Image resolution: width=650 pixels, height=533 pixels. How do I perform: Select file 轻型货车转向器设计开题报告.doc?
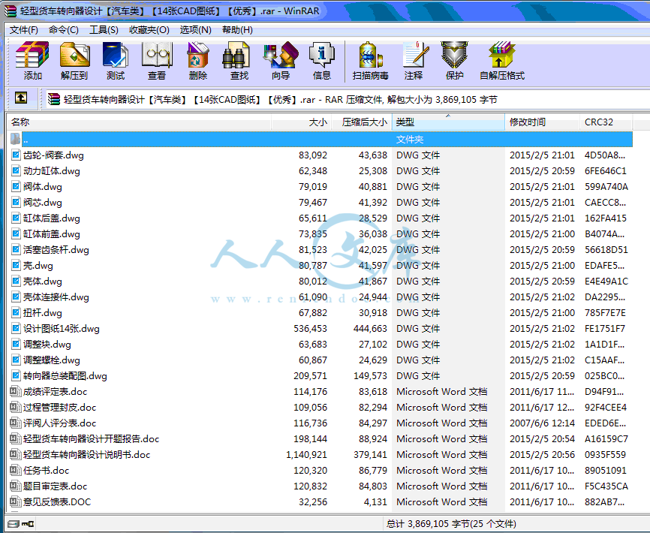(x=92, y=439)
